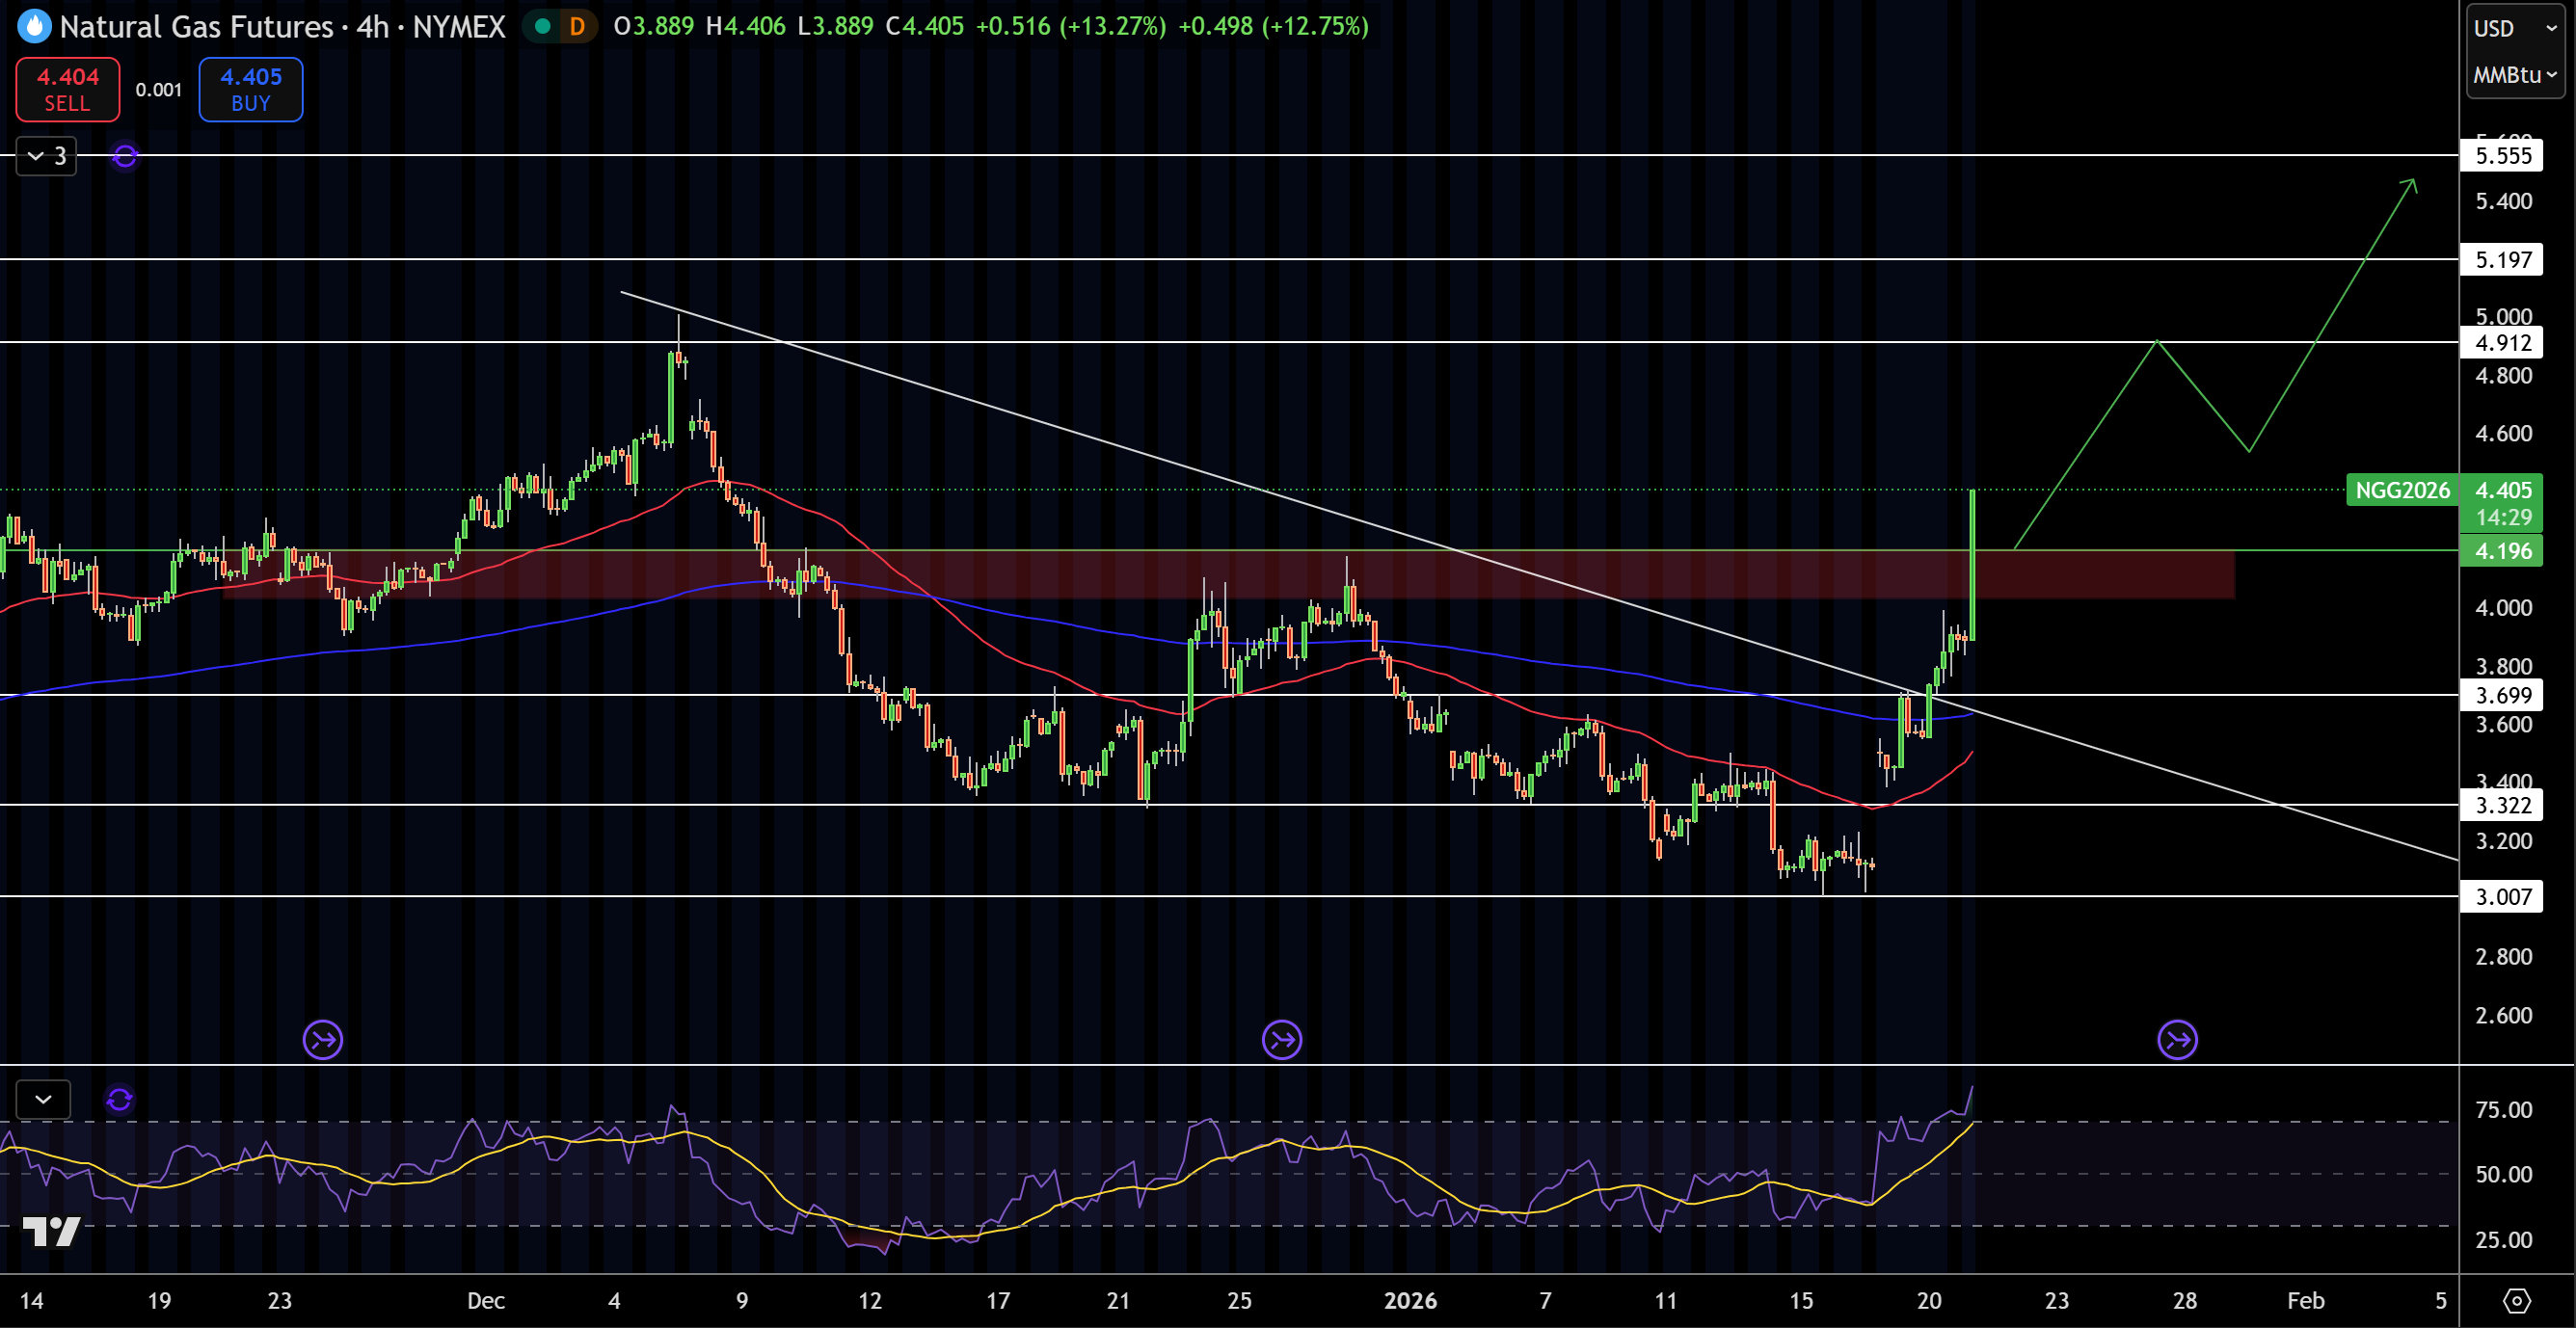Click the NGG2026 contract label
Image resolution: width=2576 pixels, height=1328 pixels.
[2402, 490]
